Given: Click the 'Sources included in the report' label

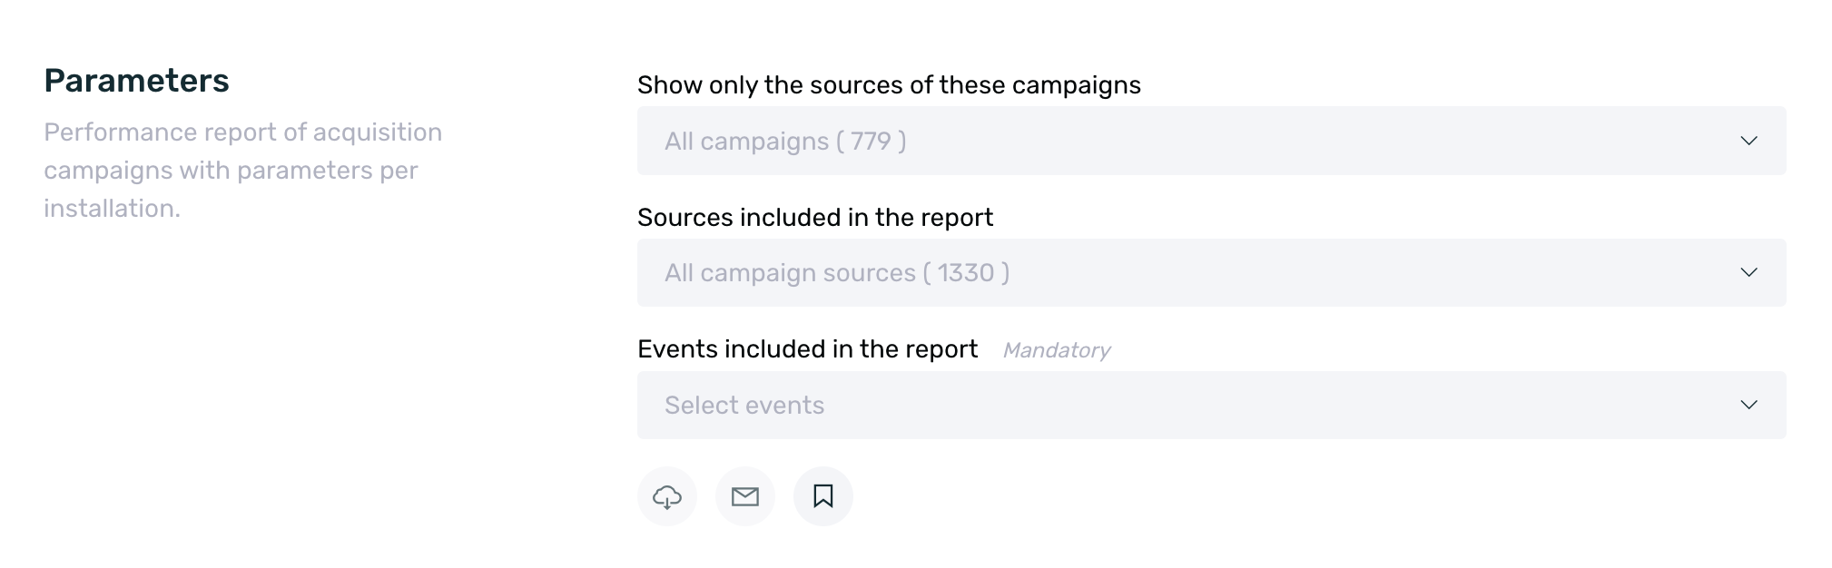Looking at the screenshot, I should click(815, 218).
